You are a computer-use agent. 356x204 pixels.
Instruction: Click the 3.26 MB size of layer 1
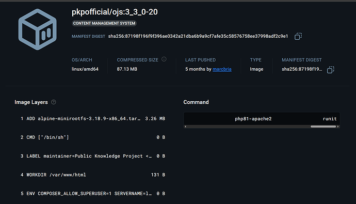155,119
